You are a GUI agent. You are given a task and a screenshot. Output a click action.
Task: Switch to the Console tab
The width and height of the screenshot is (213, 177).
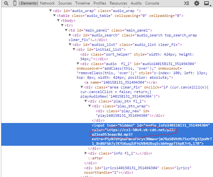[x=152, y=3]
